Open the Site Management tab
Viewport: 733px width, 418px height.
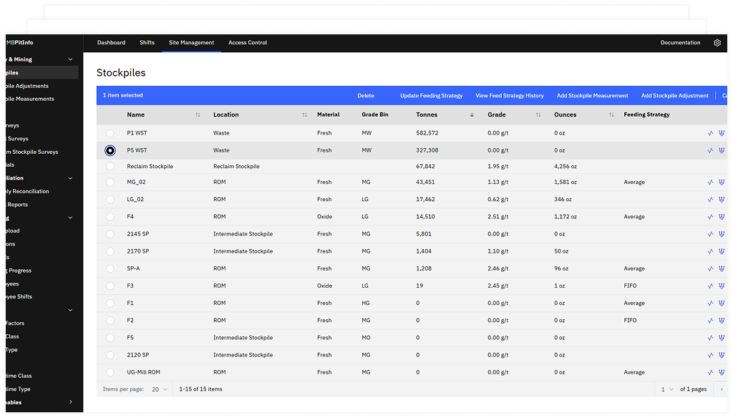tap(191, 42)
